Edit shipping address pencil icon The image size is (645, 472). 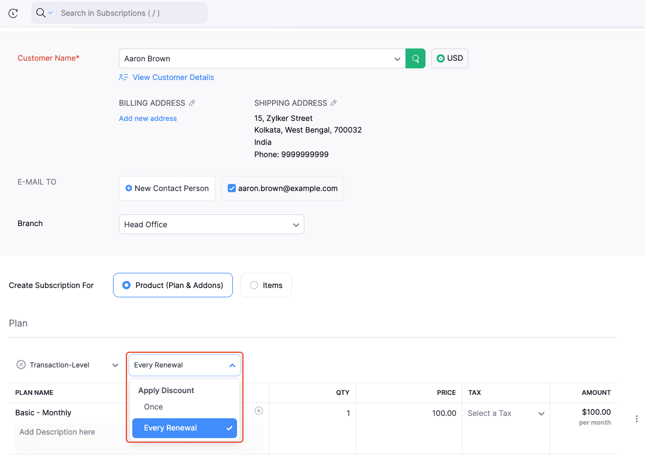pos(334,103)
